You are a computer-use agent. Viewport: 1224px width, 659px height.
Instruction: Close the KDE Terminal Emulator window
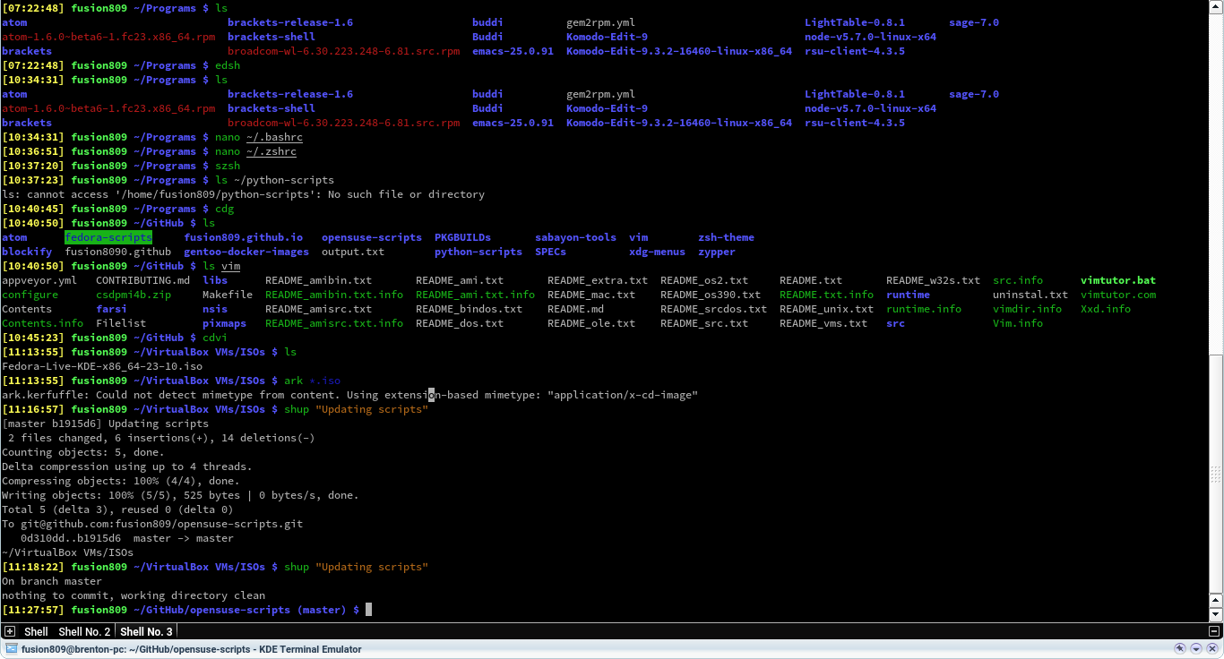[1212, 649]
